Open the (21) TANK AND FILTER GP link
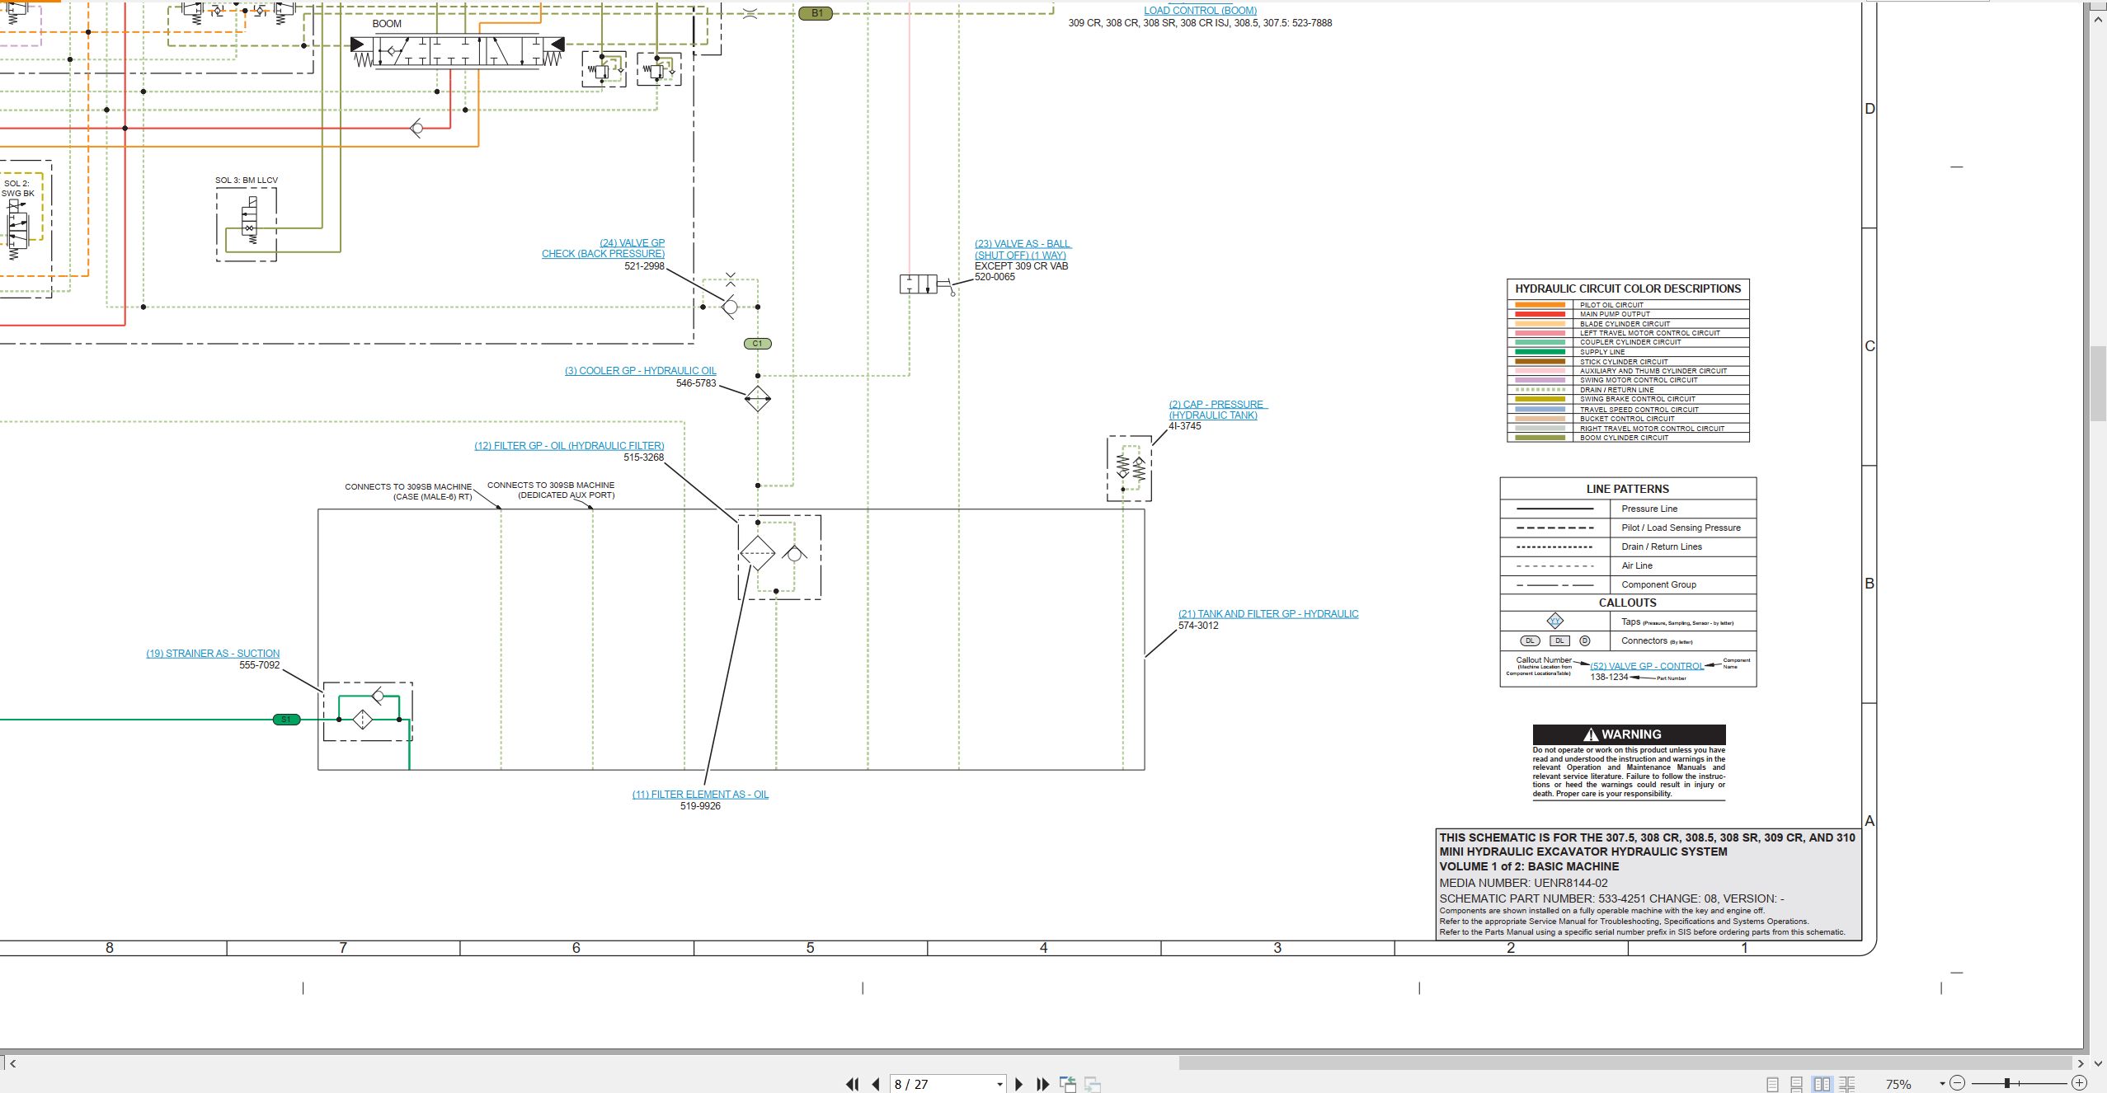 coord(1268,614)
